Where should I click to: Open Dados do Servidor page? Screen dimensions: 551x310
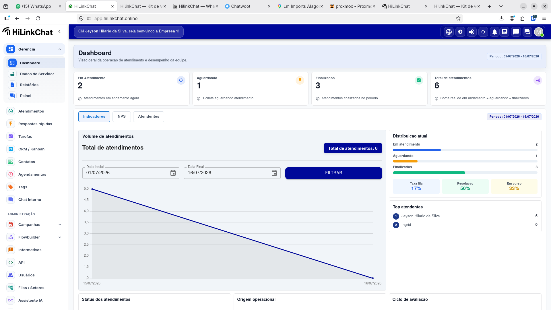coord(35,74)
